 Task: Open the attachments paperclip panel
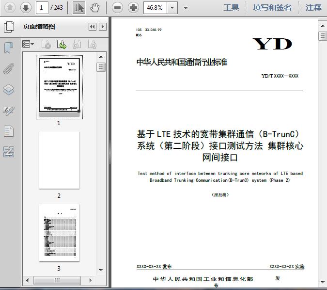point(9,68)
